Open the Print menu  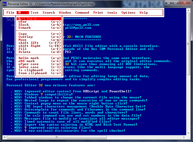pyautogui.click(x=98, y=13)
